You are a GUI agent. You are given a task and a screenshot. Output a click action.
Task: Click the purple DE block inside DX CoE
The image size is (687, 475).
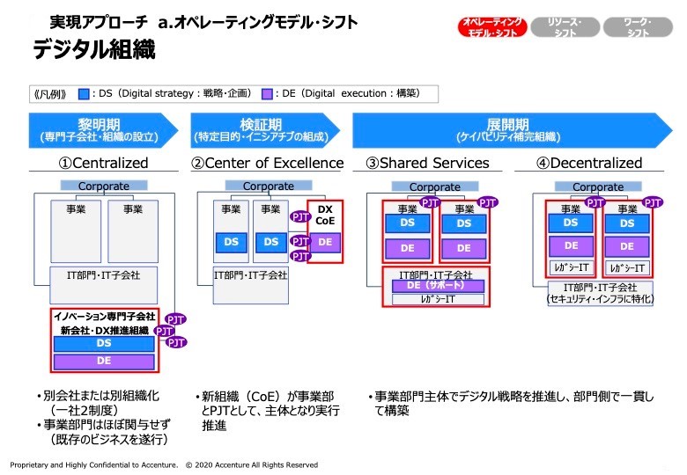(325, 241)
